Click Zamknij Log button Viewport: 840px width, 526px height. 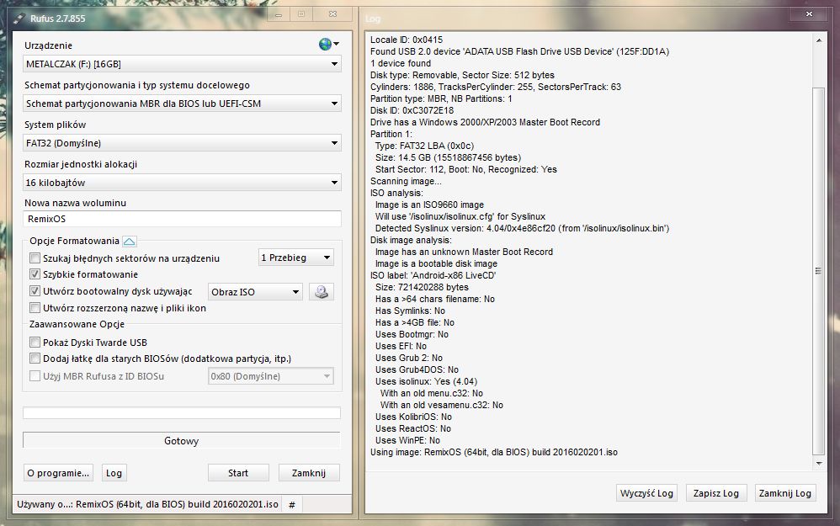click(x=784, y=493)
